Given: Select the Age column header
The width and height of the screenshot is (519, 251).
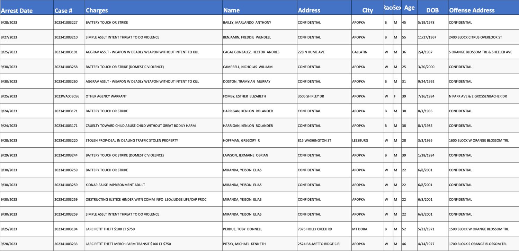Looking at the screenshot, I should (409, 8).
